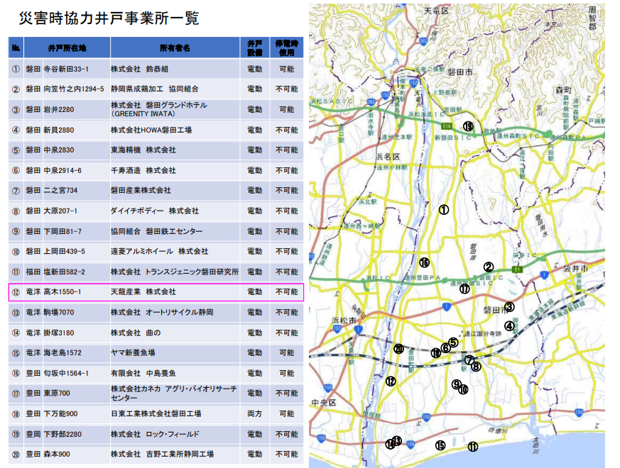Click owner '株式会社HOWA磐田工場'
The image size is (620, 468).
click(151, 130)
